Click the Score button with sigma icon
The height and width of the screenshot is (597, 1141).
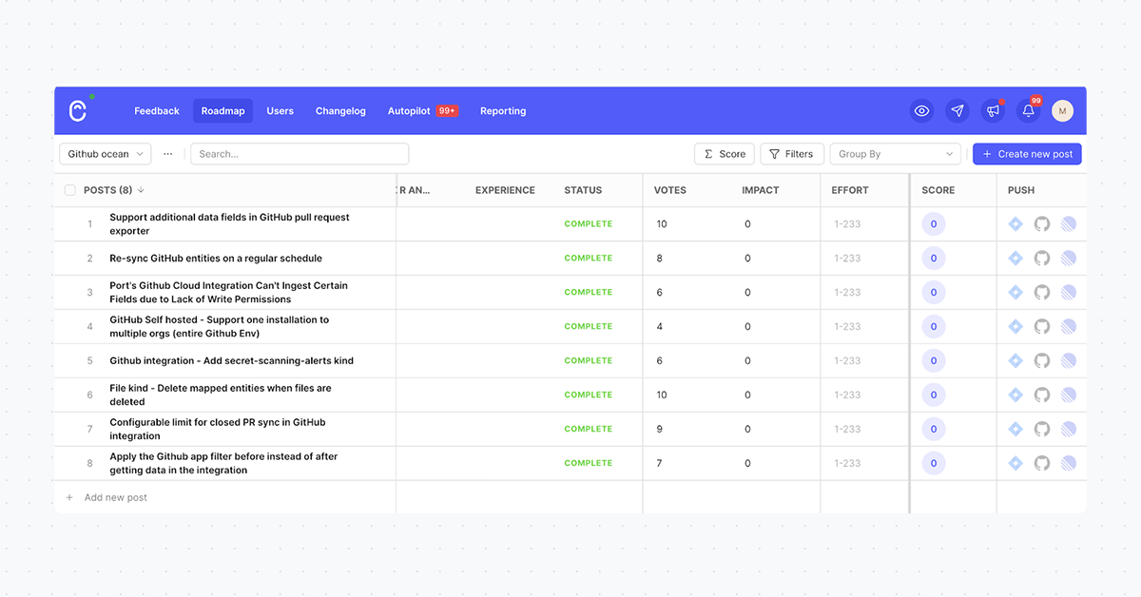pos(725,154)
